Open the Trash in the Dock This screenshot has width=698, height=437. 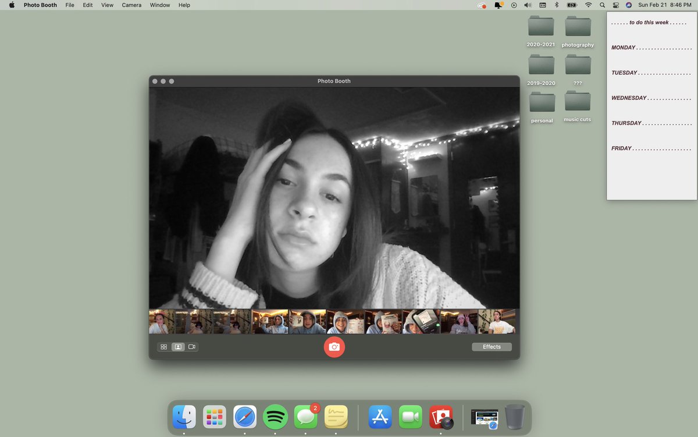514,417
